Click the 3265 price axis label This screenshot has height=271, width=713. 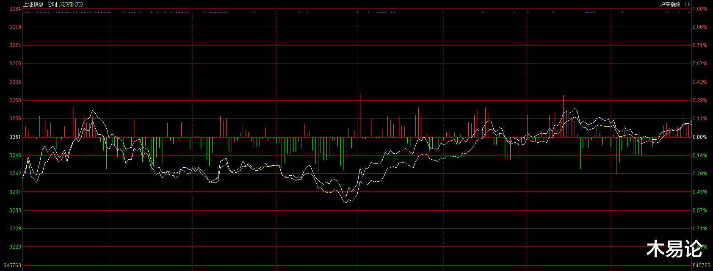click(15, 82)
